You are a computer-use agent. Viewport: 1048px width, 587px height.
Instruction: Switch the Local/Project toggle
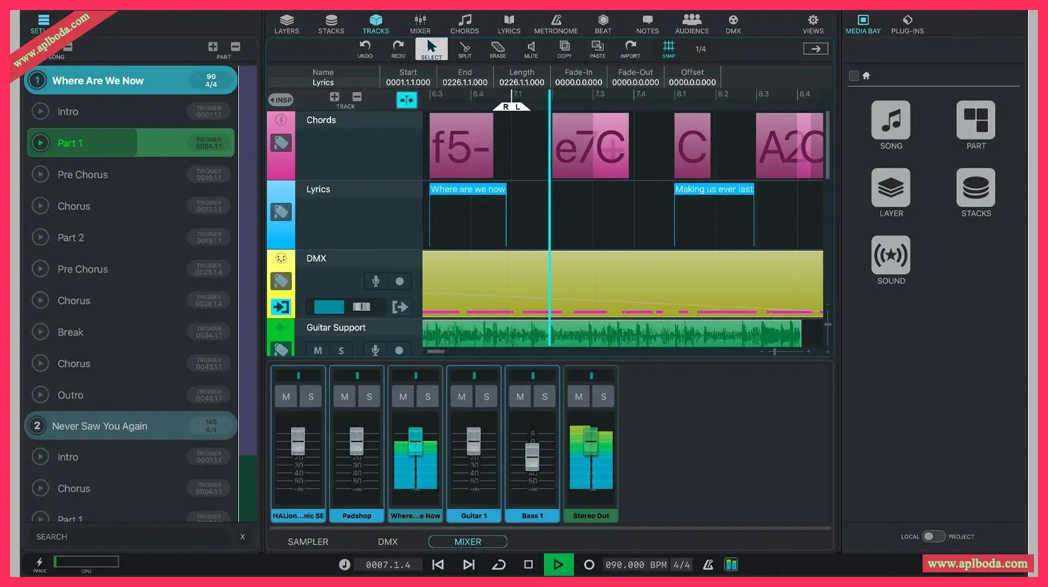tap(934, 536)
